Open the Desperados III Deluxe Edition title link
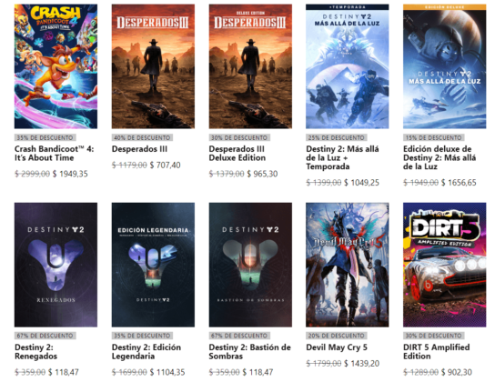This screenshot has height=382, width=495. click(x=237, y=154)
